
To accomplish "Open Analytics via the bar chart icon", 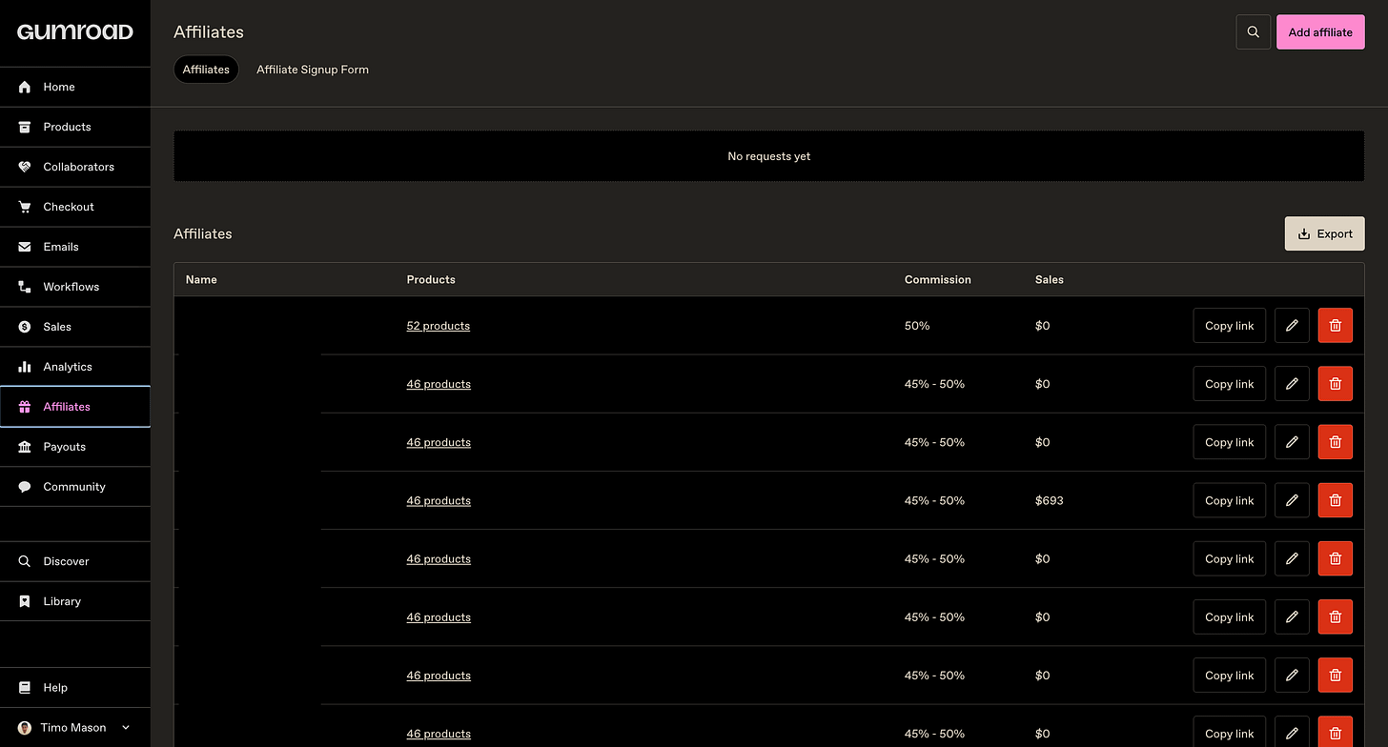I will coord(25,367).
